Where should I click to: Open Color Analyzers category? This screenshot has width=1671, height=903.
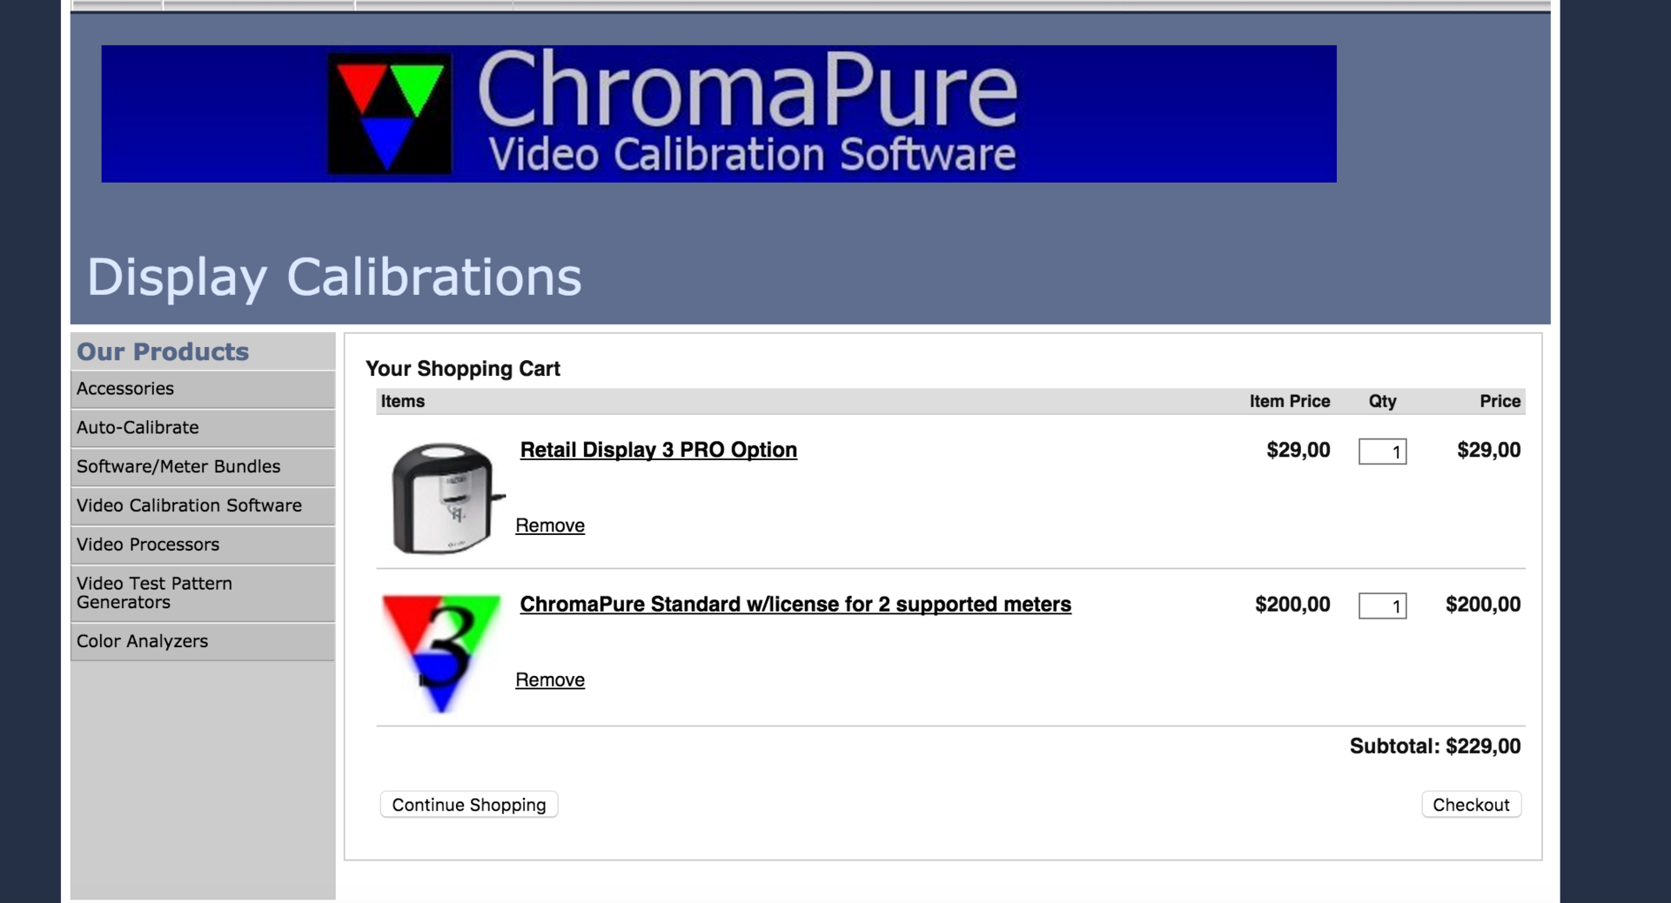click(x=203, y=641)
